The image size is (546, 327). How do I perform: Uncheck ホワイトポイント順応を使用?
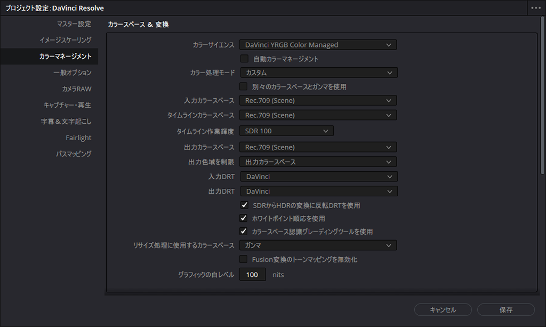point(243,218)
